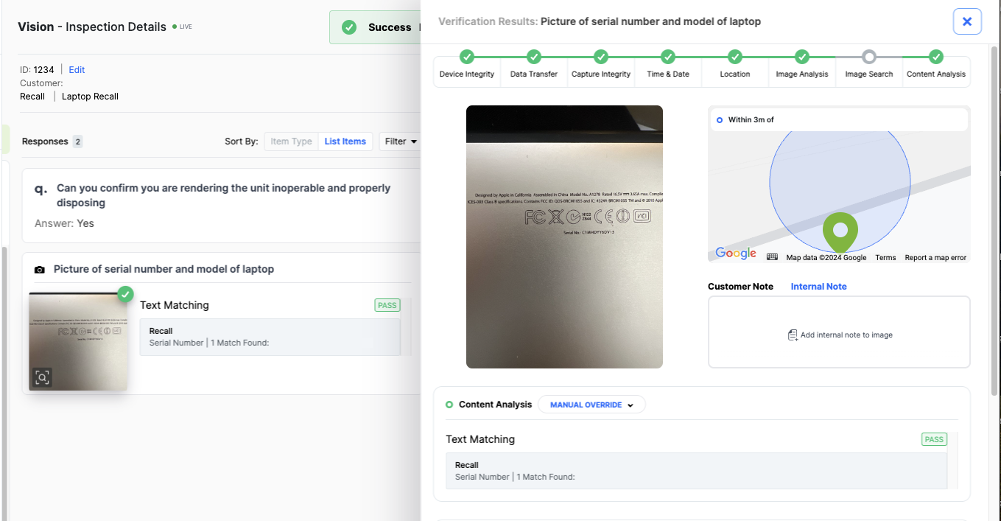Select the Data Transfer step icon
1001x521 pixels.
click(534, 57)
